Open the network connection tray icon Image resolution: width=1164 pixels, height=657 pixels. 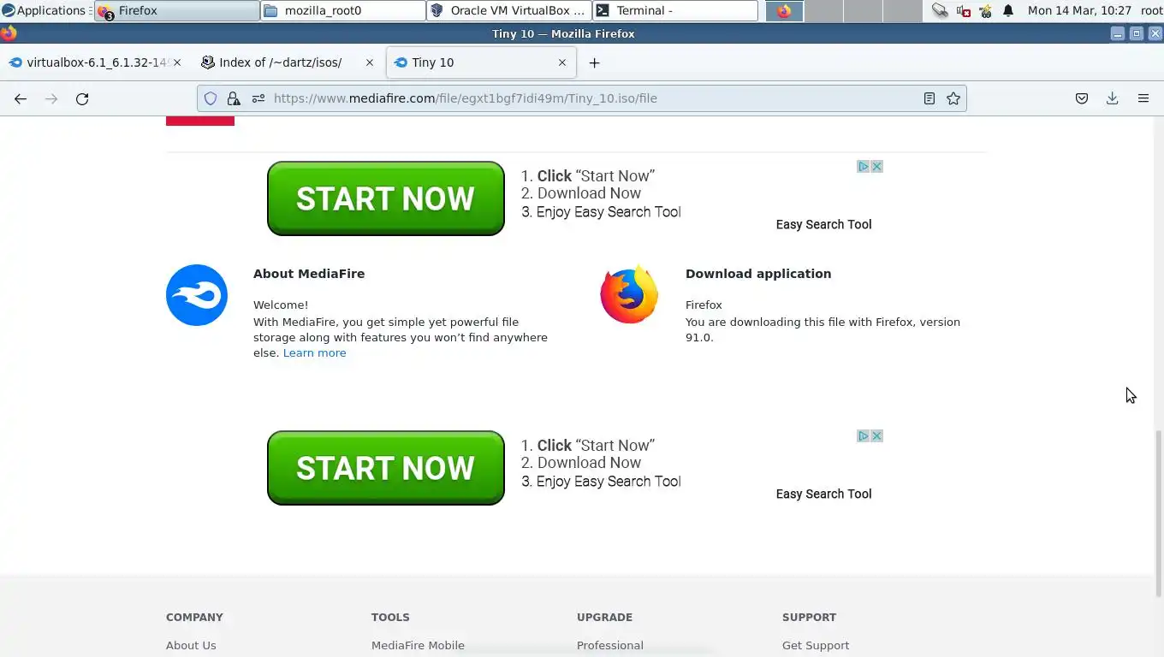pyautogui.click(x=940, y=10)
